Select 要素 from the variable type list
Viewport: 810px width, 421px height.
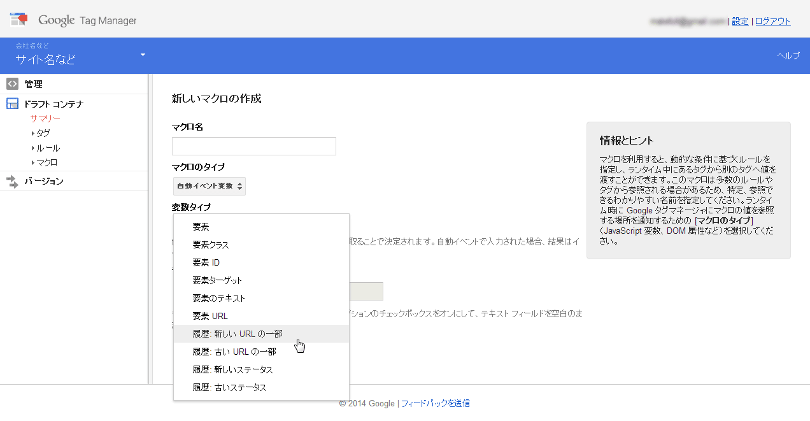261,227
